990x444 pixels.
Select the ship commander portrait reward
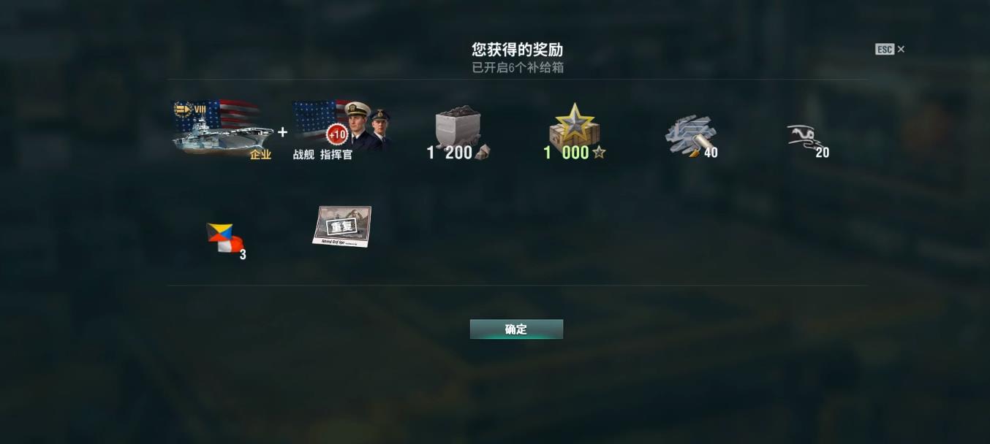[341, 126]
